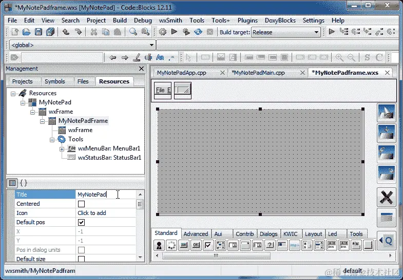Click the Build gear icon
The width and height of the screenshot is (403, 280).
163,32
